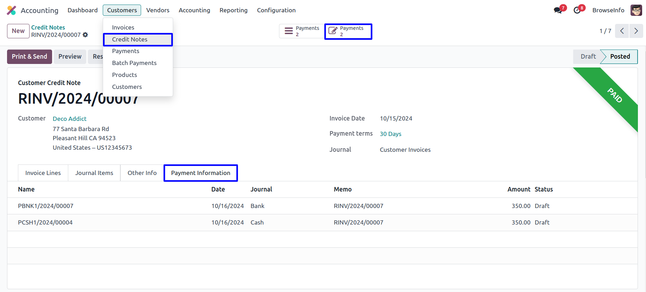
Task: Open the gear actions menu beside RINV/2024/00007
Action: tap(85, 35)
